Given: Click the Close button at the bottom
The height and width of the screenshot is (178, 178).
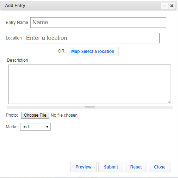Looking at the screenshot, I should (x=160, y=167).
